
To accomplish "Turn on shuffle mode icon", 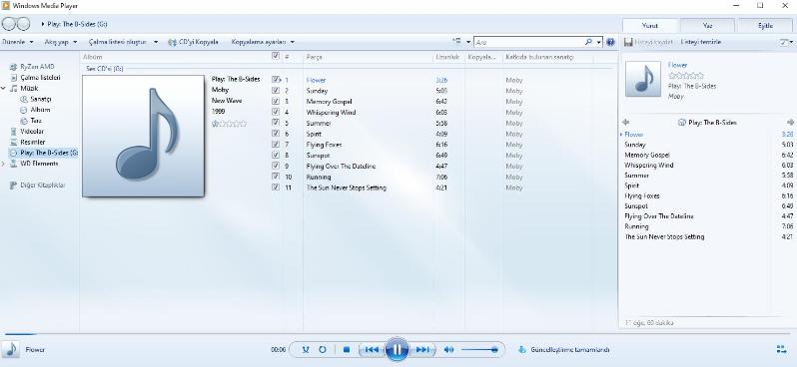I will (x=306, y=350).
